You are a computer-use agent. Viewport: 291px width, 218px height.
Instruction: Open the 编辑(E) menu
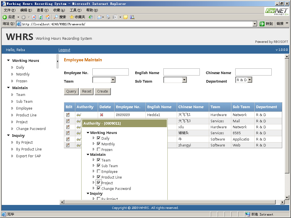[26, 10]
